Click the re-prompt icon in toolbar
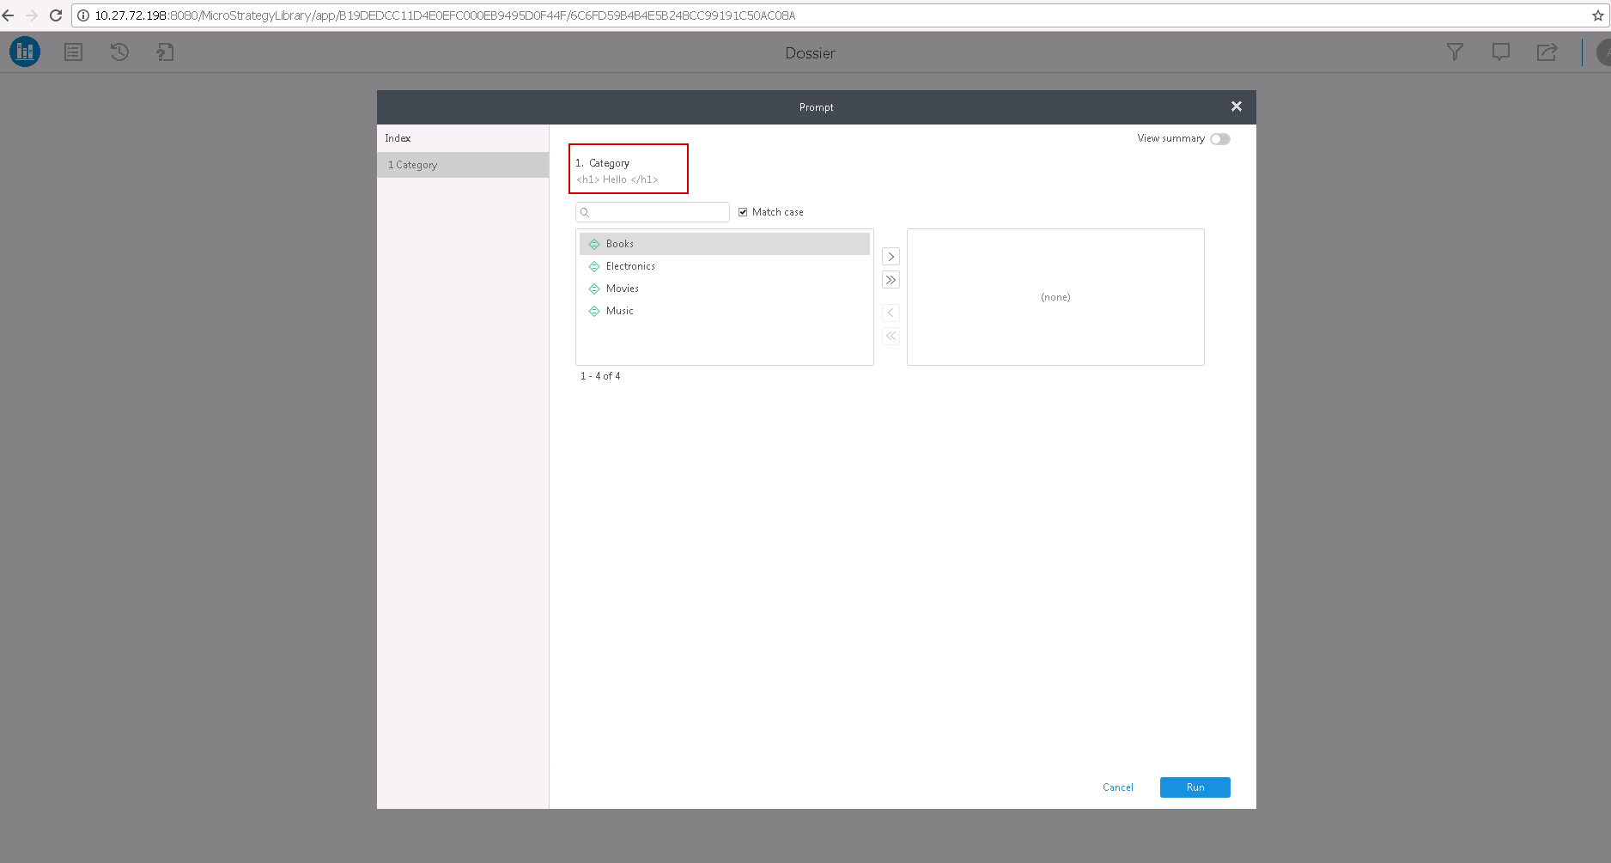This screenshot has width=1611, height=863. point(165,52)
